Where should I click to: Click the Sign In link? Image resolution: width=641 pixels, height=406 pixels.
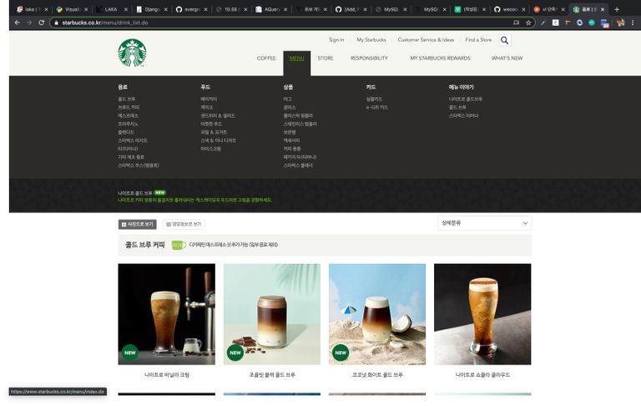(336, 40)
